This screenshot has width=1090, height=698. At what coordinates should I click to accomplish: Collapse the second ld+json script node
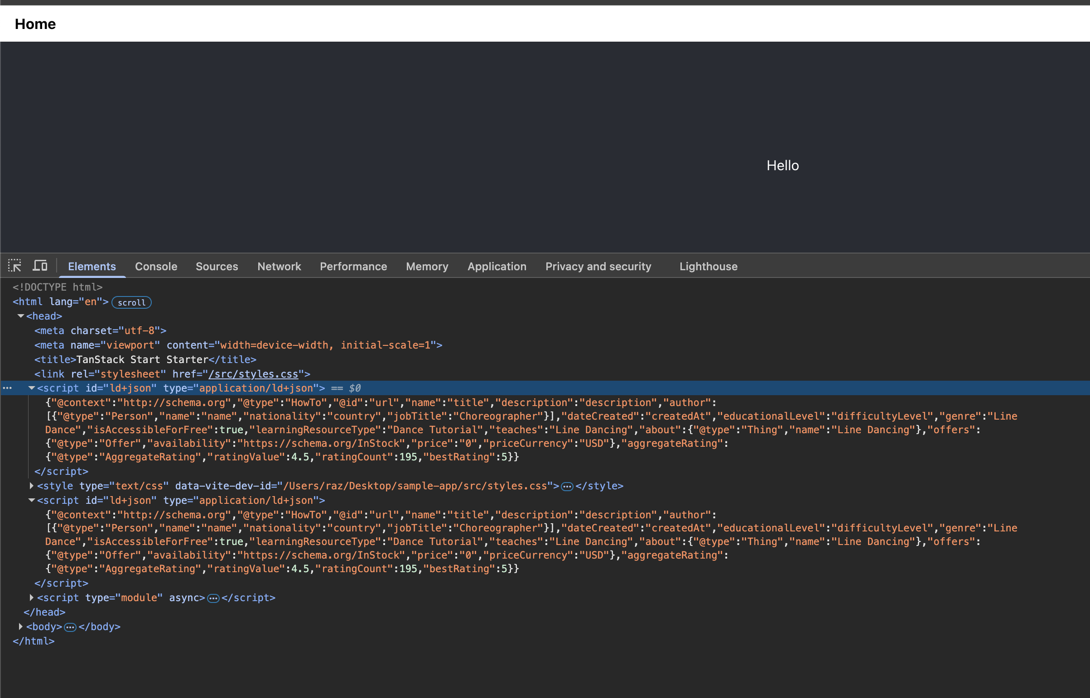coord(32,500)
